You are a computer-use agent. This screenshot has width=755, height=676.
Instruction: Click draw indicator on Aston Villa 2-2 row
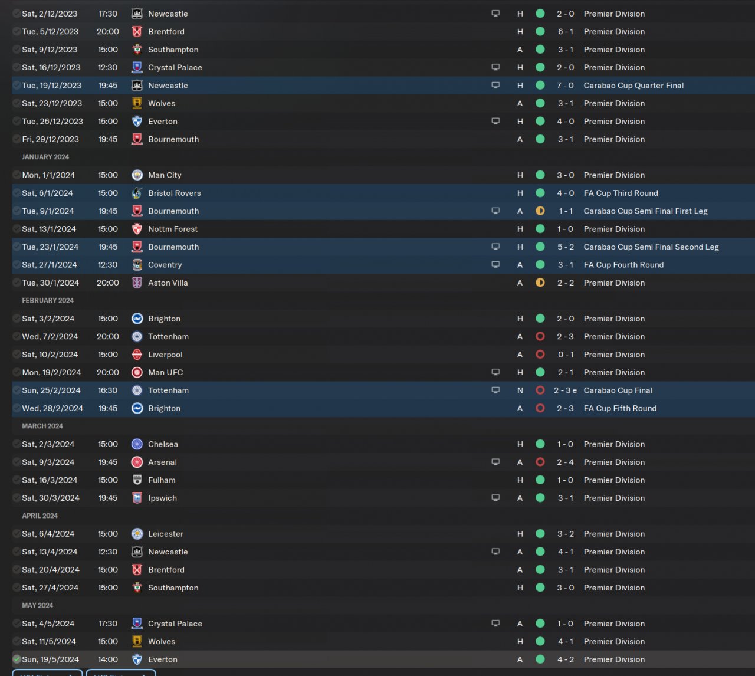(540, 283)
